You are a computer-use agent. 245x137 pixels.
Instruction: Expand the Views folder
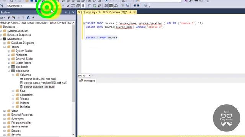[5, 111]
